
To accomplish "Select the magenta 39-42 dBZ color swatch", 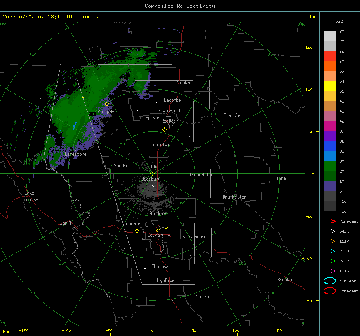I will (x=330, y=126).
